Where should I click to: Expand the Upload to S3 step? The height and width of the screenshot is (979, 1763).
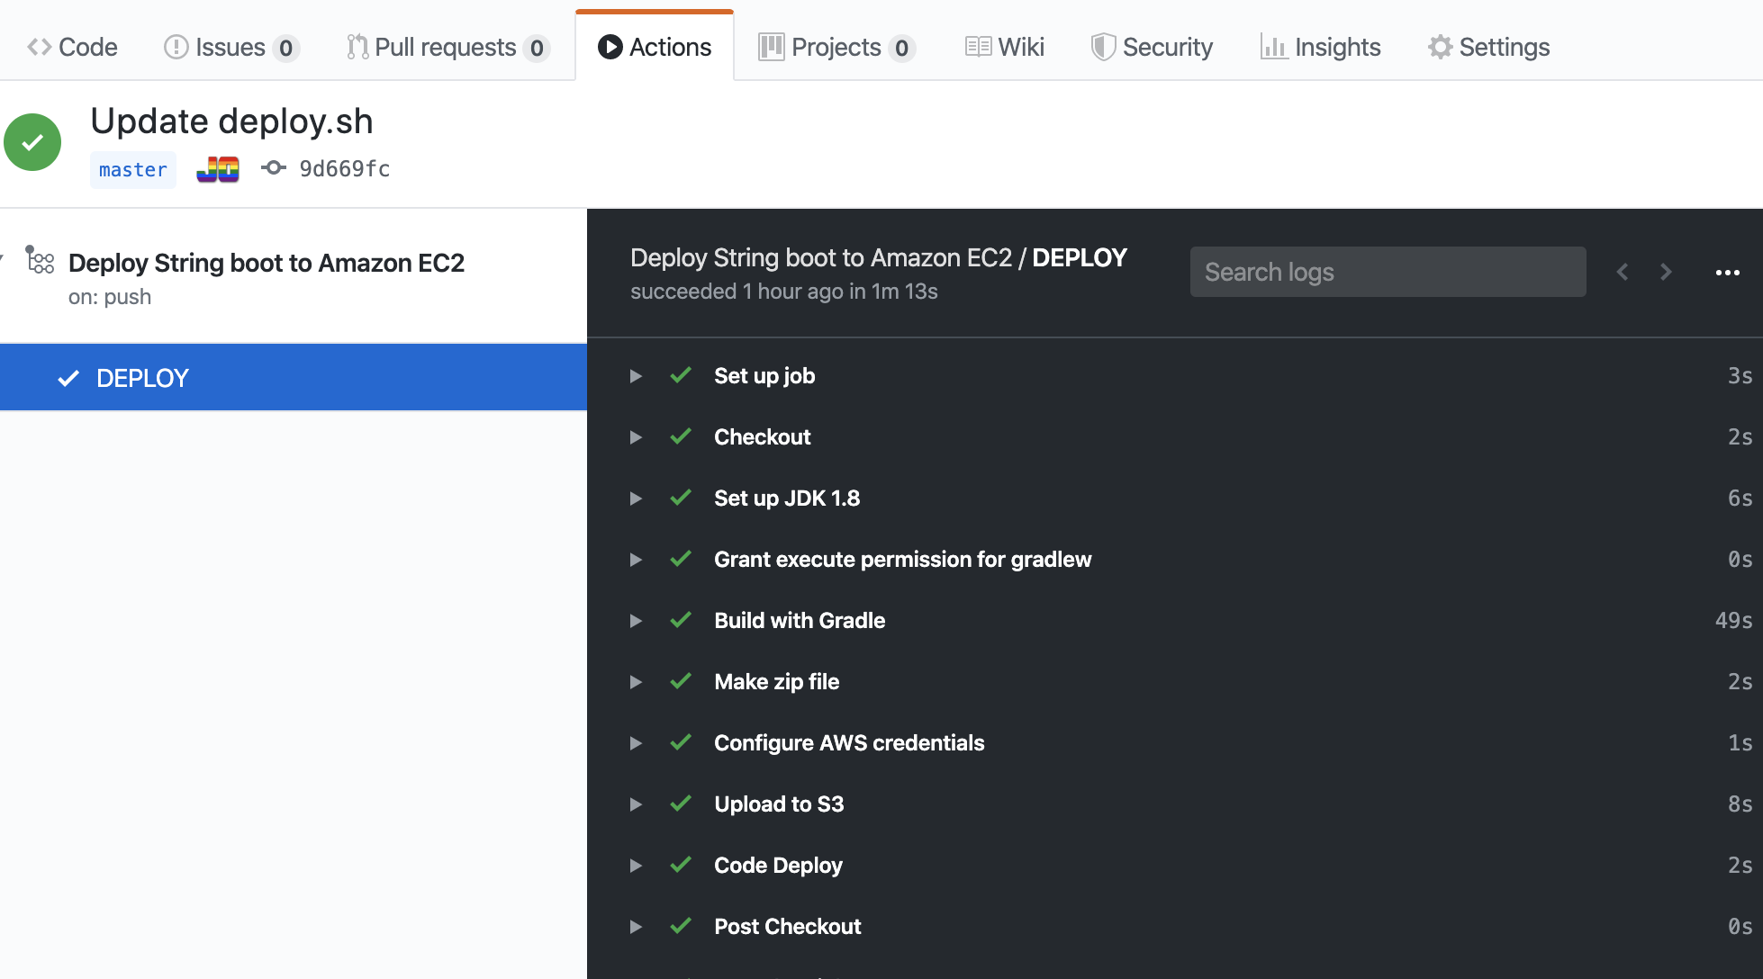pos(636,804)
